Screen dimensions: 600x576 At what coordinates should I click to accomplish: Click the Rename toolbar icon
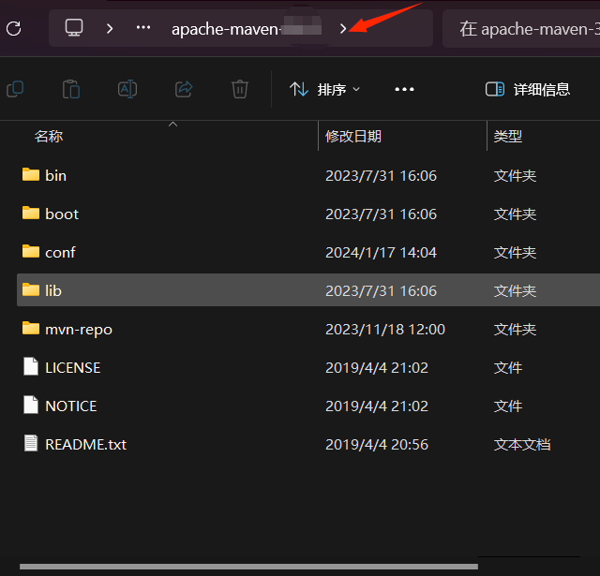point(127,89)
